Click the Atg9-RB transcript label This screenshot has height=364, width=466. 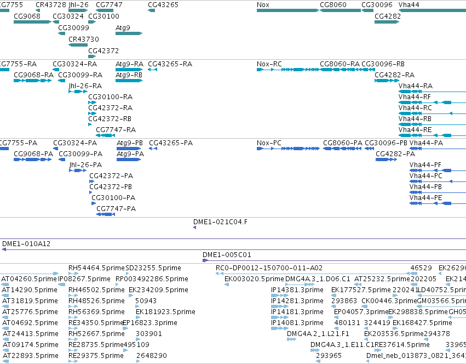[129, 75]
